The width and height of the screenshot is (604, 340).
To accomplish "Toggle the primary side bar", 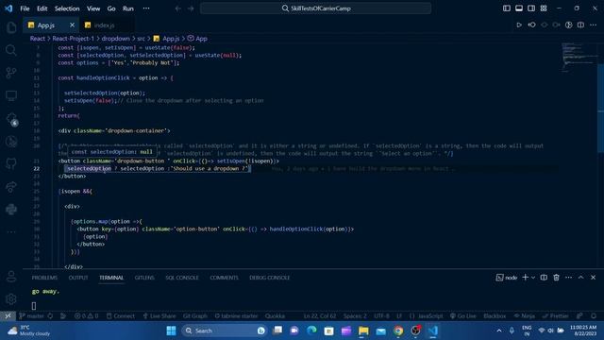I will point(507,8).
